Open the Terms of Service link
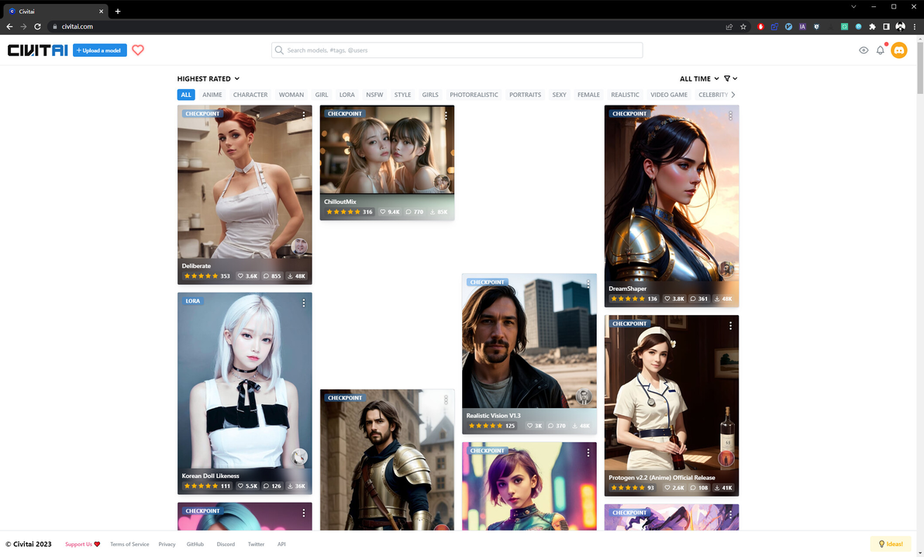Viewport: 924px width, 557px height. (x=129, y=544)
